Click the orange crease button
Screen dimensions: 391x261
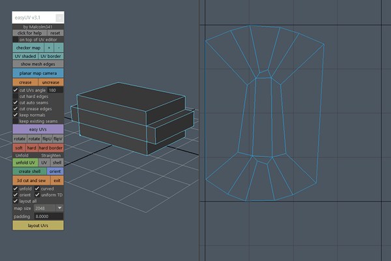(25, 82)
